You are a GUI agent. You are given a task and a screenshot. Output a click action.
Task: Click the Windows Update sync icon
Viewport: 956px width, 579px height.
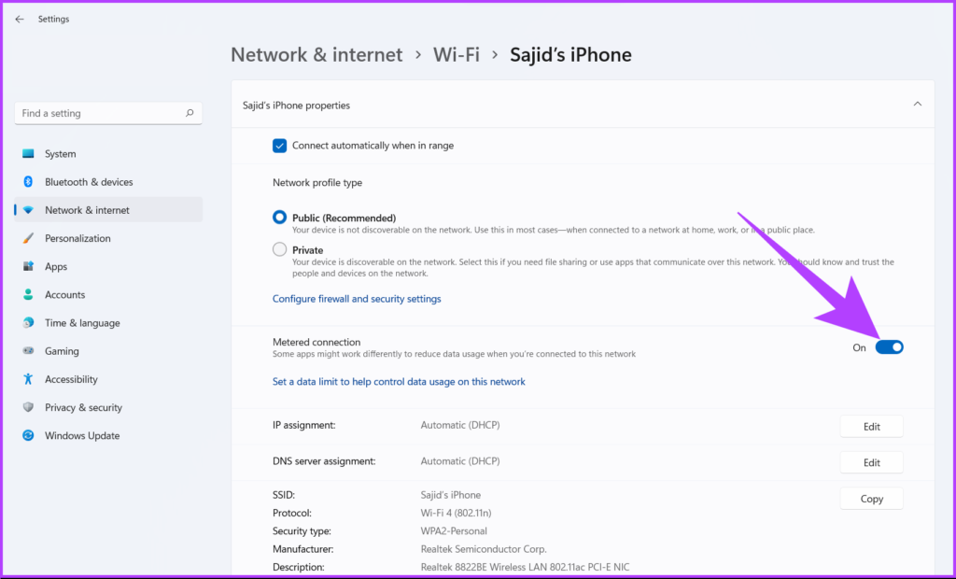(28, 435)
